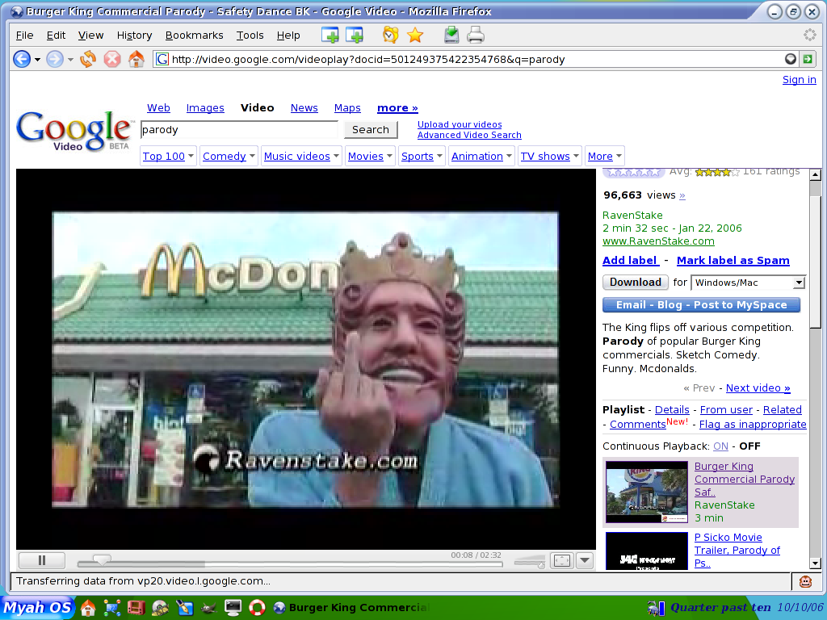Reload the page with the orange refresh icon
The image size is (827, 620).
(88, 59)
